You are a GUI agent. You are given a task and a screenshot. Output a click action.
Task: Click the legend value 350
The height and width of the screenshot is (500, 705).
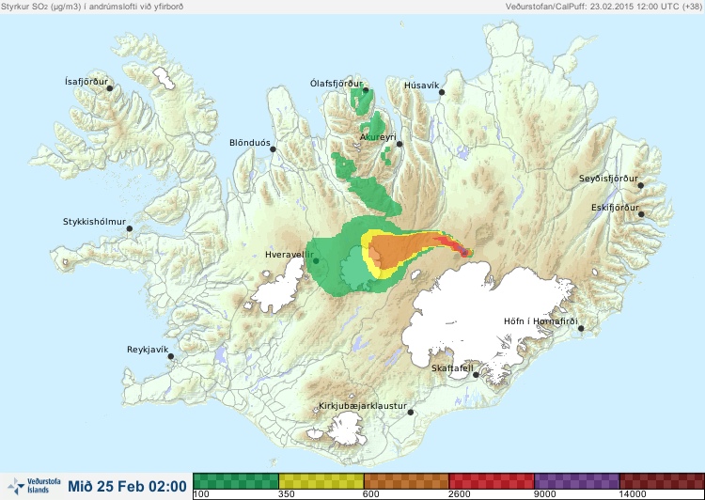pos(287,494)
